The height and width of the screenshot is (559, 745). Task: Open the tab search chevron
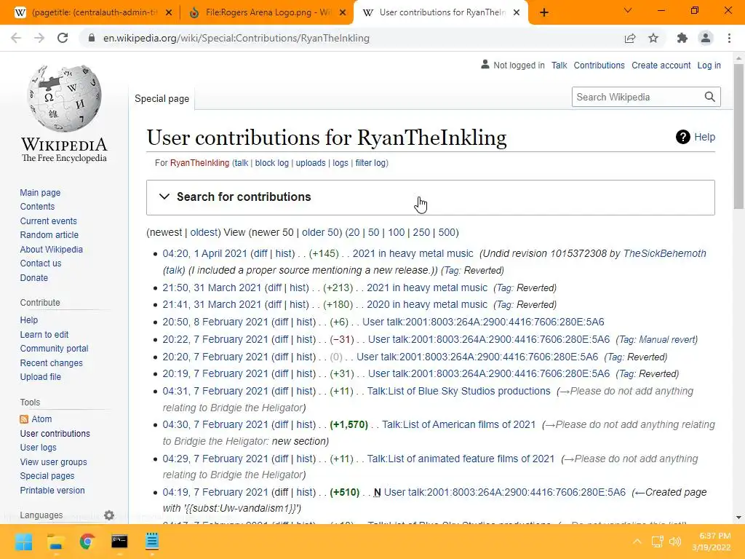tap(628, 10)
